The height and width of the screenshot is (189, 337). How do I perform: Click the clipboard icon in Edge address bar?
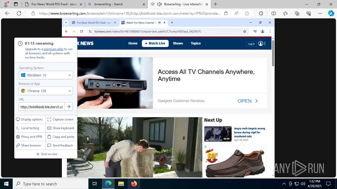tap(226, 13)
